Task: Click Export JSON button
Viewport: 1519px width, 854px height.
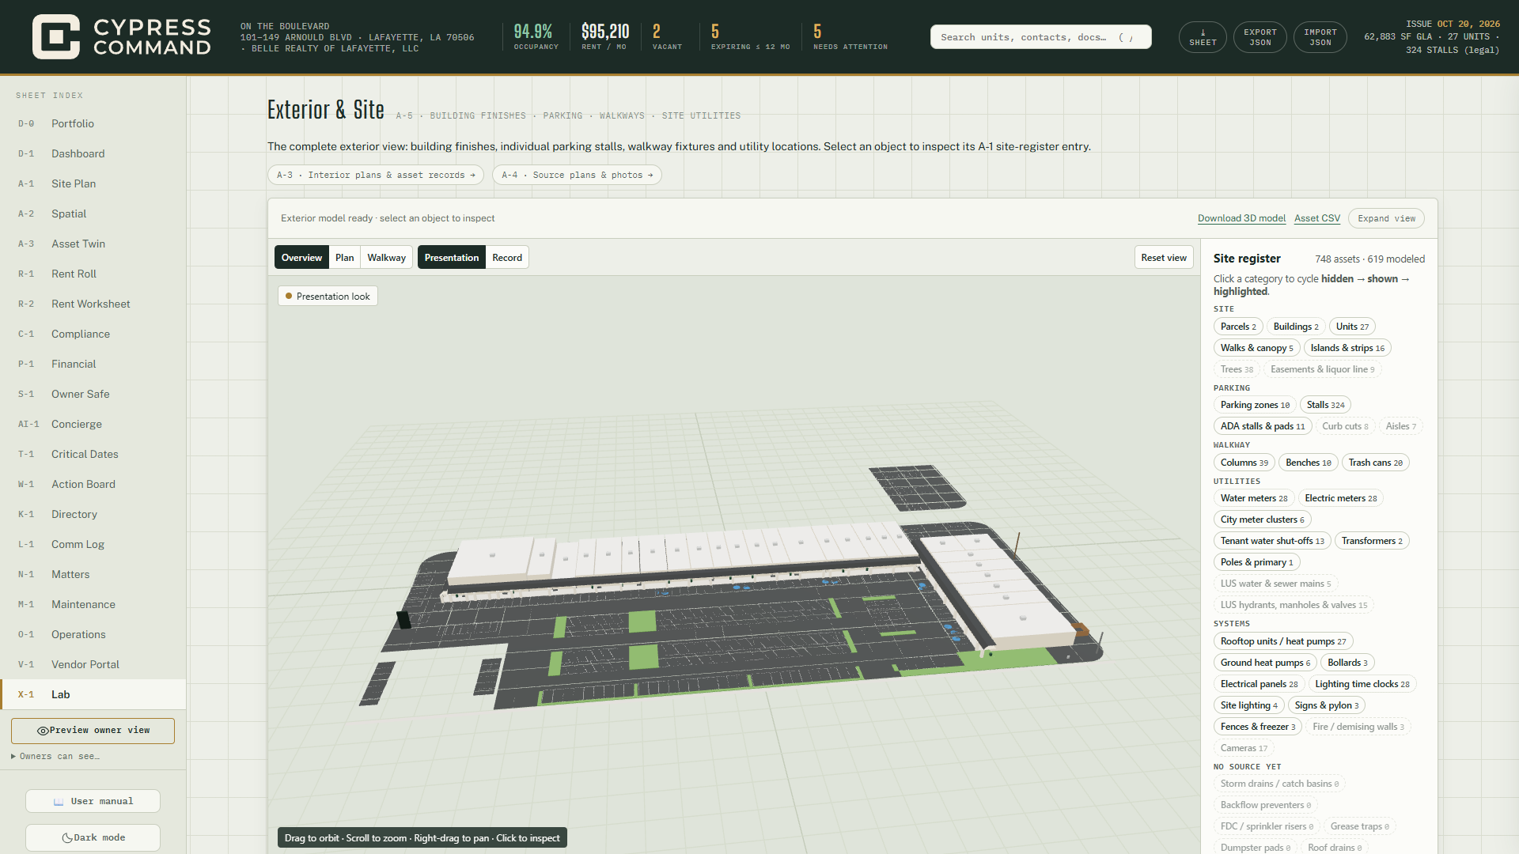Action: (1260, 37)
